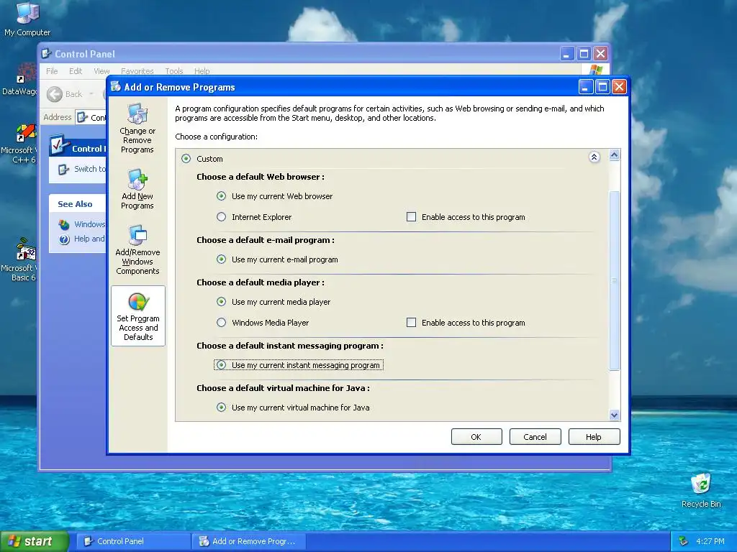Click Control Panel window title icon
This screenshot has width=737, height=552.
pos(46,53)
